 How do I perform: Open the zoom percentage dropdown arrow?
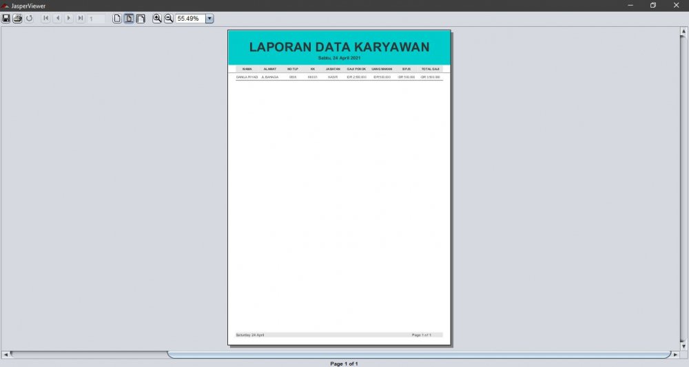(x=209, y=19)
